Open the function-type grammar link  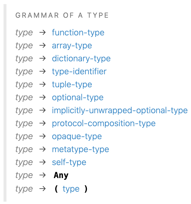click(78, 33)
